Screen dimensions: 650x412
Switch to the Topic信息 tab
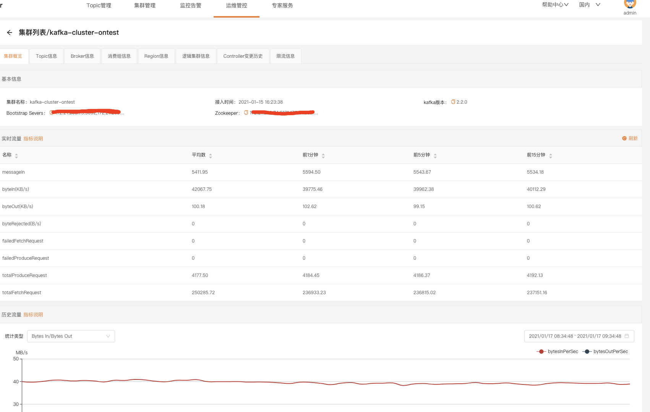[46, 56]
